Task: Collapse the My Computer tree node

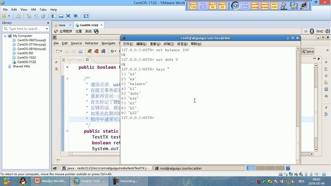Action: 5,36
